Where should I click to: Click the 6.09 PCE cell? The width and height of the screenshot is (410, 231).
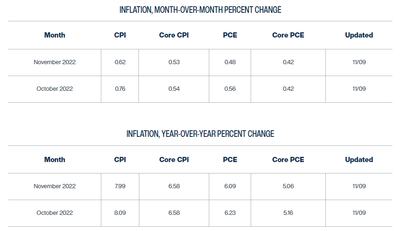coord(230,186)
